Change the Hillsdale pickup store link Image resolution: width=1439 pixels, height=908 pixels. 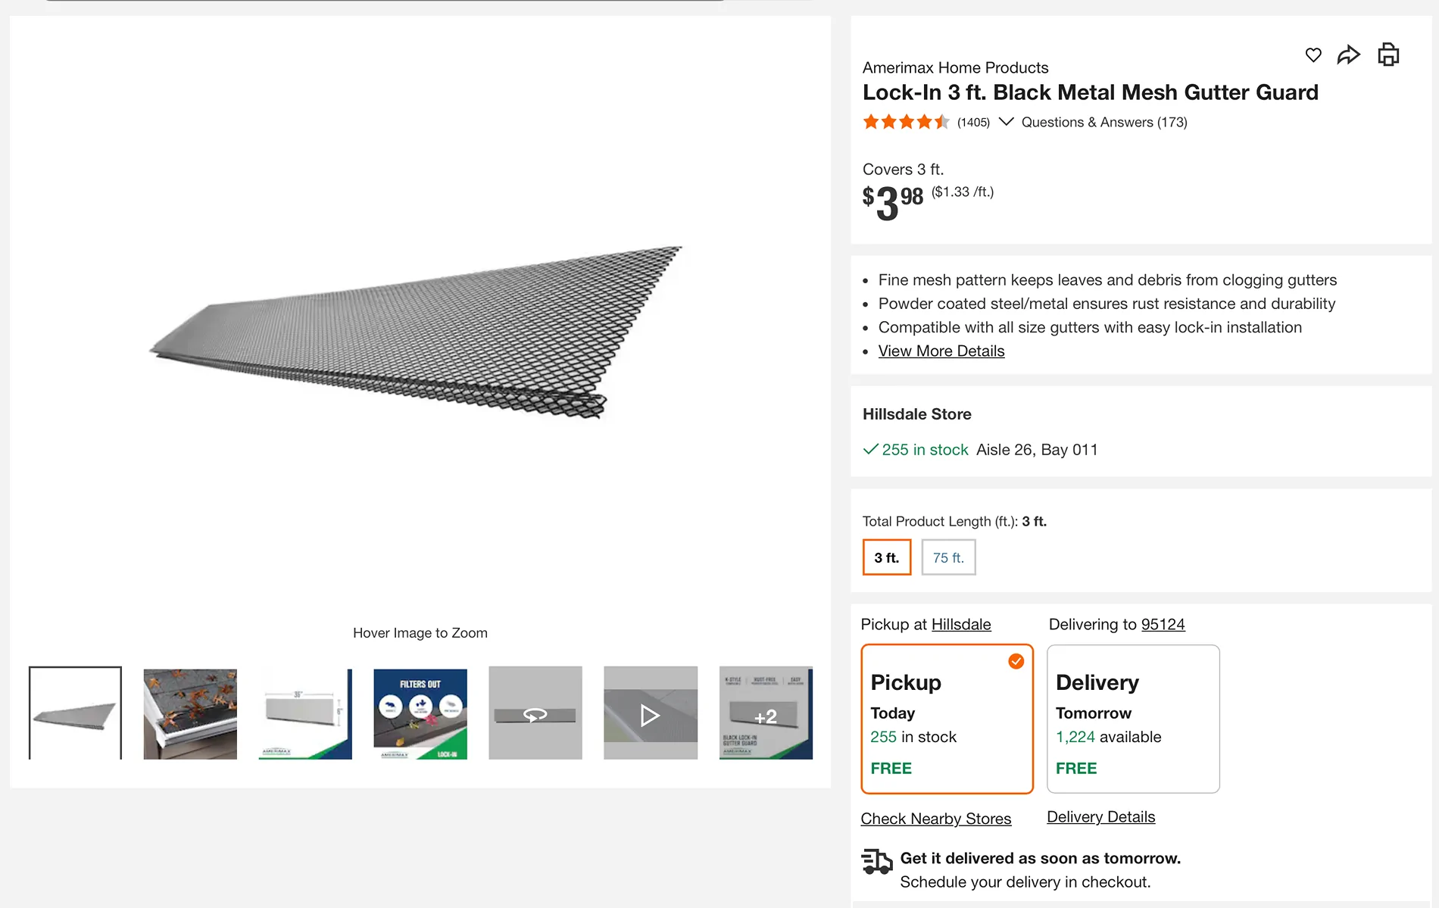(961, 625)
